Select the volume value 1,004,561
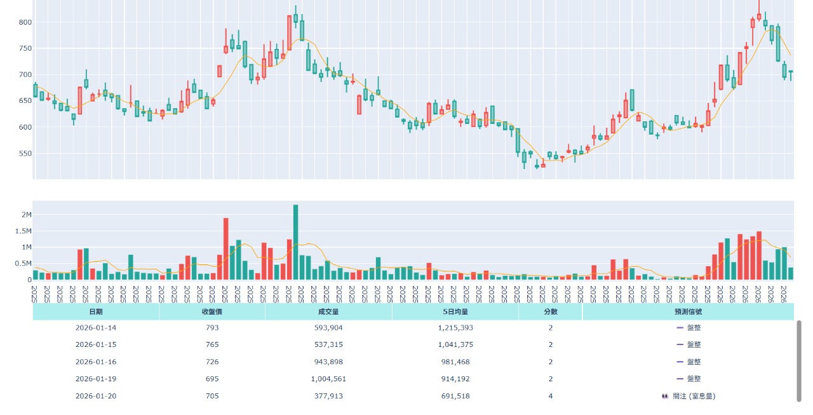 pyautogui.click(x=328, y=379)
